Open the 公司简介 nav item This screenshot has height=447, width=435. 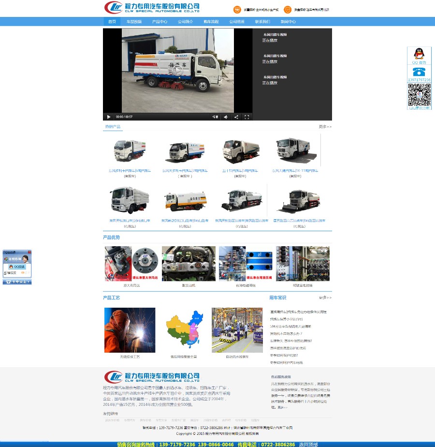click(x=186, y=22)
